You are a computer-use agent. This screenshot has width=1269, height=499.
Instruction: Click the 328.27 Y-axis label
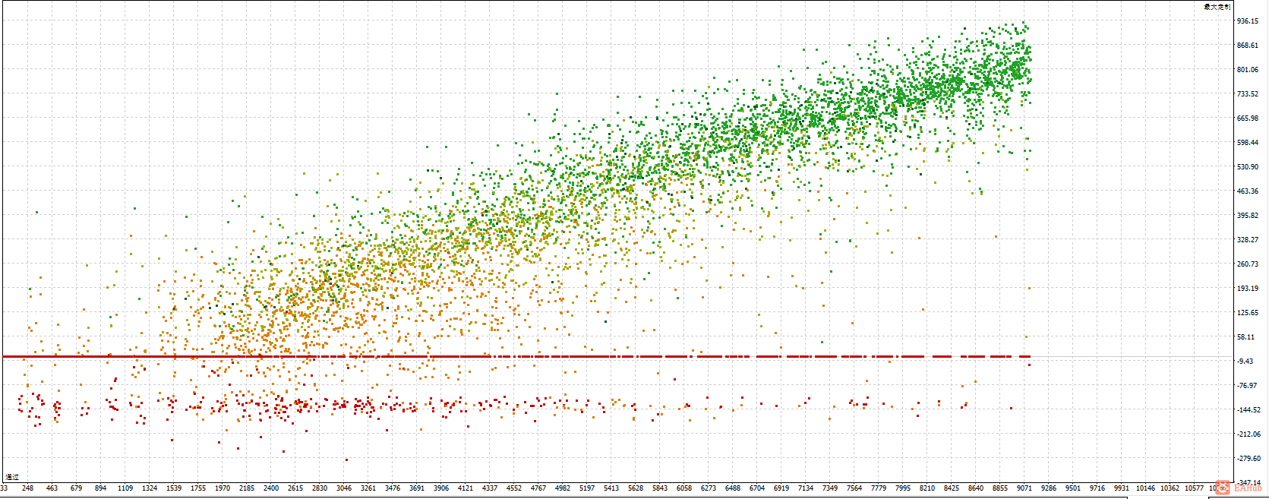[1248, 240]
